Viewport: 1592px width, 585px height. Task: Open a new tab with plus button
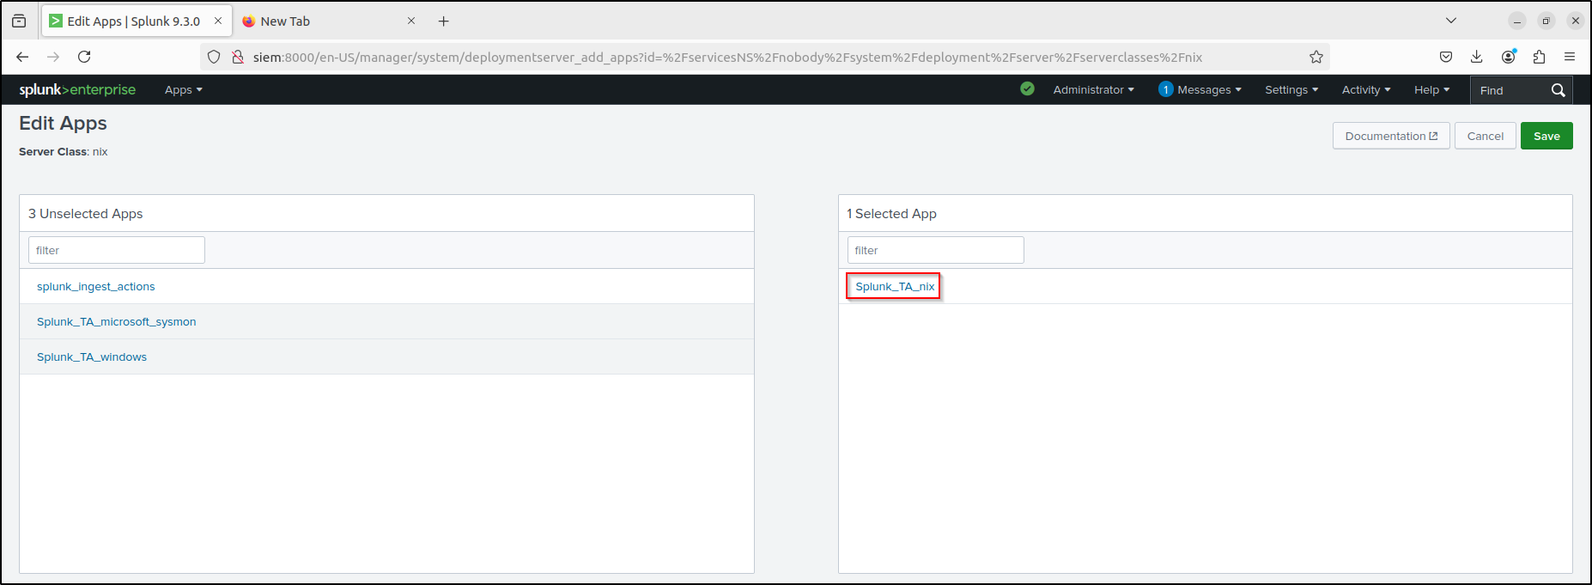click(444, 21)
